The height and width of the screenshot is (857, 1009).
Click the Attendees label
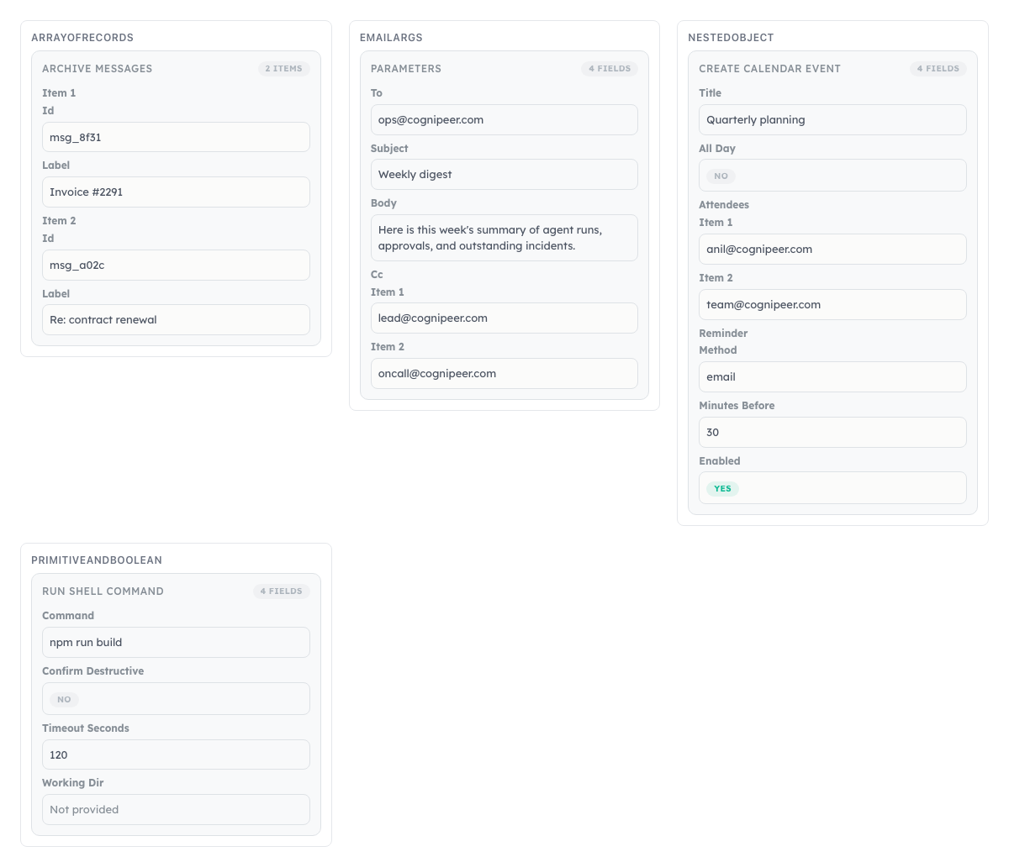tap(724, 204)
